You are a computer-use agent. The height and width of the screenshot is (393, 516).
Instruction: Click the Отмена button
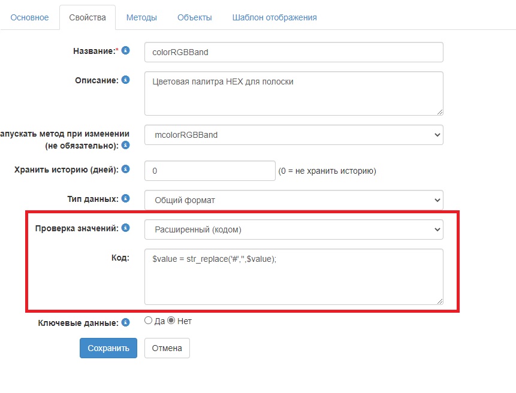coord(167,348)
